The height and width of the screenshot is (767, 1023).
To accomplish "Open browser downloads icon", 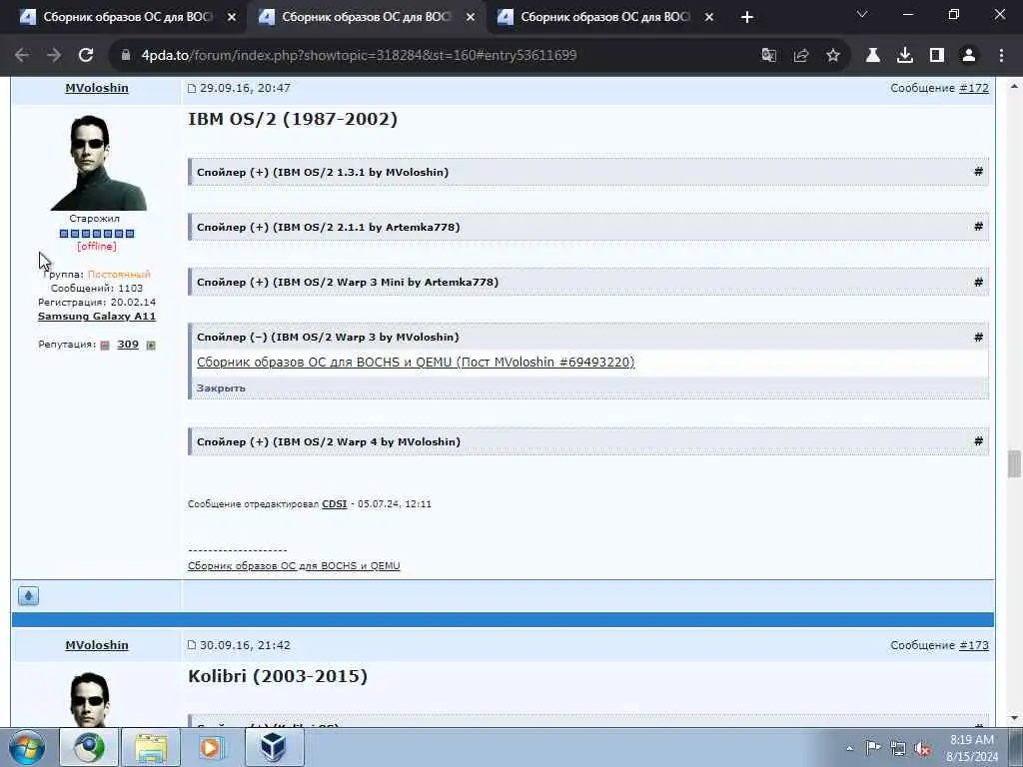I will point(905,56).
